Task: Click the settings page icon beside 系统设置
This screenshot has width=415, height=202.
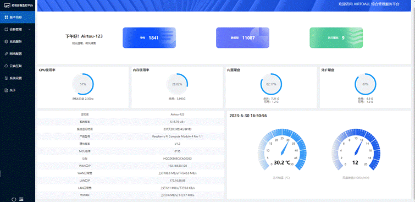Action: (7, 78)
